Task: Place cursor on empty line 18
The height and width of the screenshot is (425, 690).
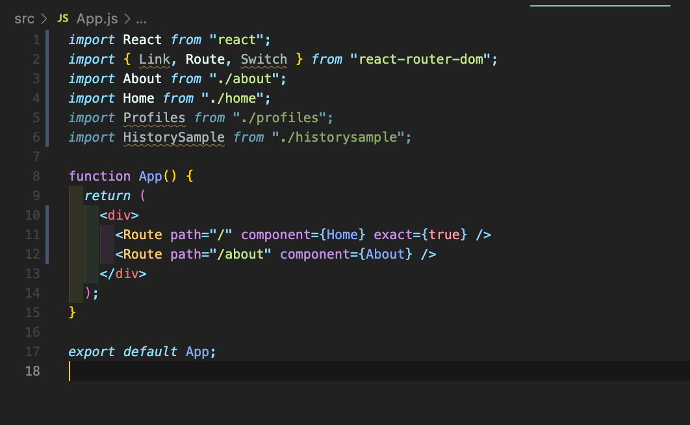Action: 378,371
